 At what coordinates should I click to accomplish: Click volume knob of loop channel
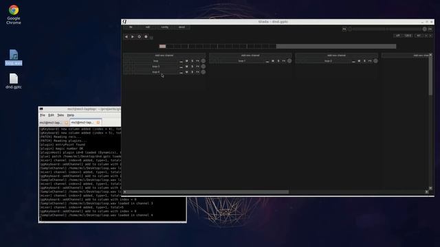pyautogui.click(x=203, y=61)
